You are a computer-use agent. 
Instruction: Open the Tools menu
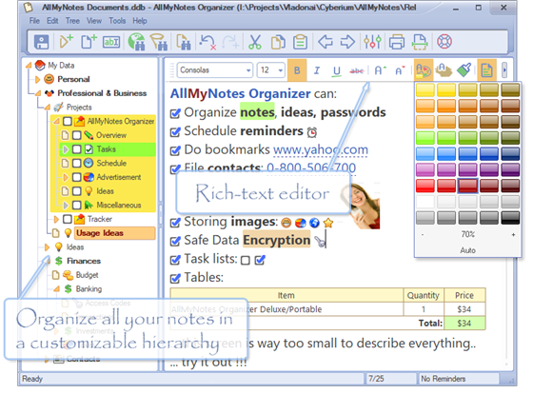117,21
